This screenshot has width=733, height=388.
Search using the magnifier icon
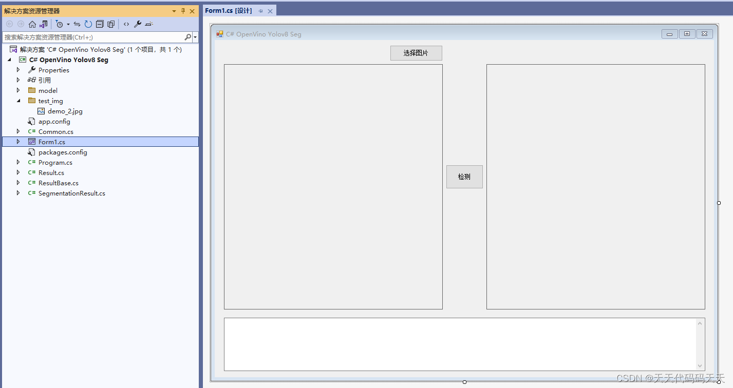coord(187,37)
